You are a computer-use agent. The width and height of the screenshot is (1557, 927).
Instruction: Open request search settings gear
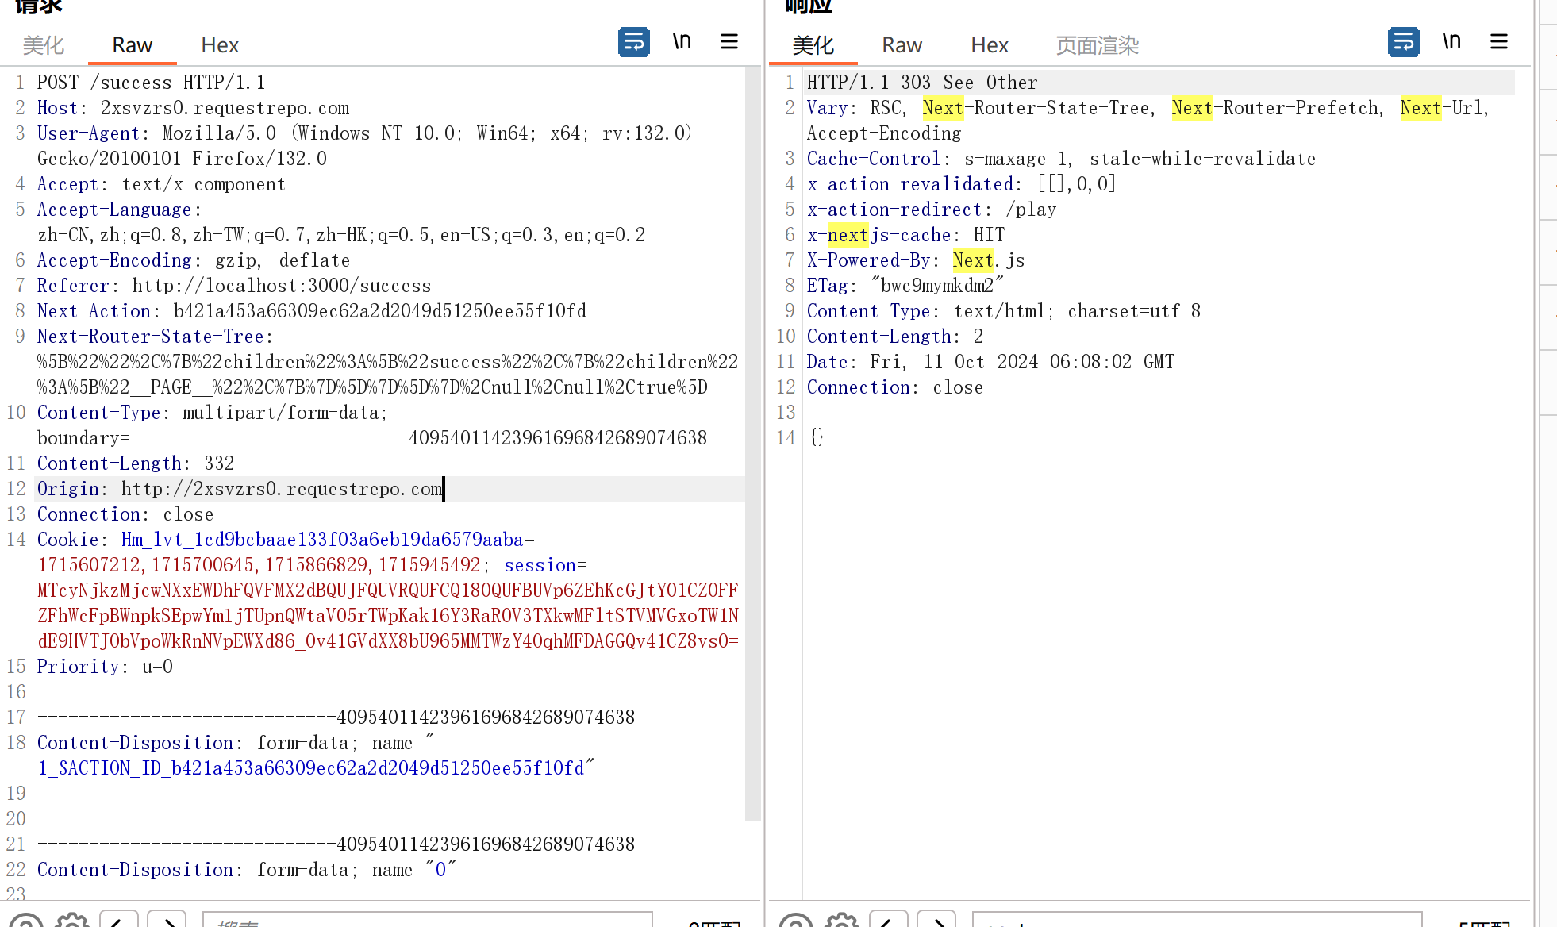(72, 921)
